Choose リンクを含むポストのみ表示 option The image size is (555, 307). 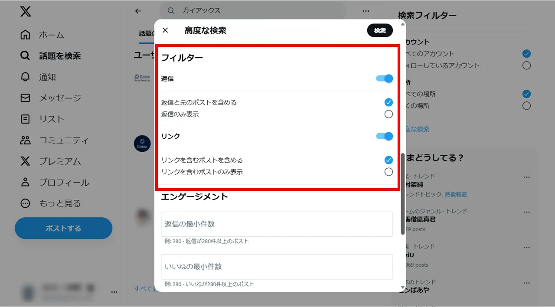click(388, 172)
